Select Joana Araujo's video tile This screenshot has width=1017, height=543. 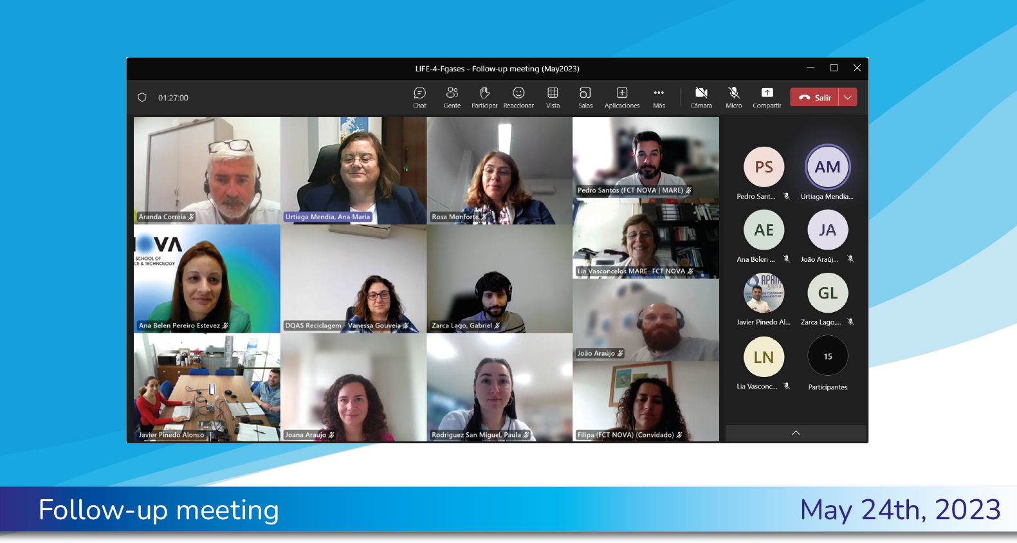click(353, 387)
